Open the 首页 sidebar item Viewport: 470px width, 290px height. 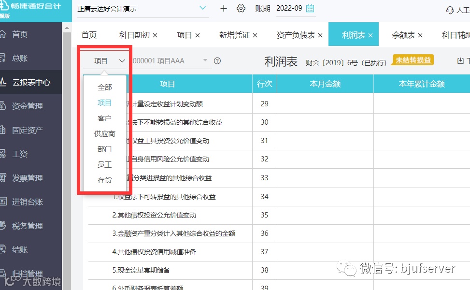coord(19,34)
